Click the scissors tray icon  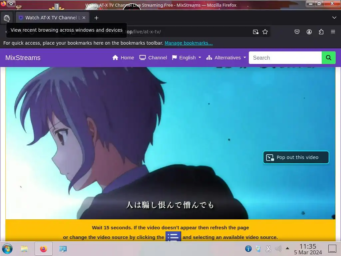click(268, 248)
